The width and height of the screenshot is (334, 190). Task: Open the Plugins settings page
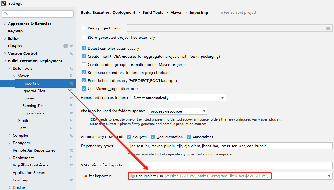click(15, 46)
